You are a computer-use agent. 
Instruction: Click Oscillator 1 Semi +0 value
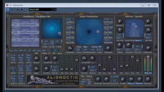coord(15,22)
